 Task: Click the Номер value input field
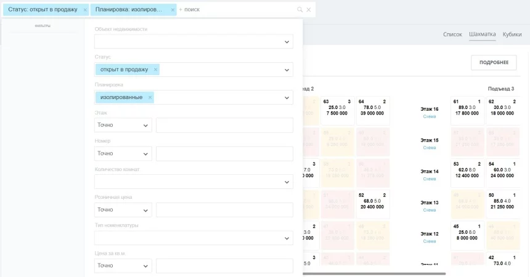coord(224,154)
